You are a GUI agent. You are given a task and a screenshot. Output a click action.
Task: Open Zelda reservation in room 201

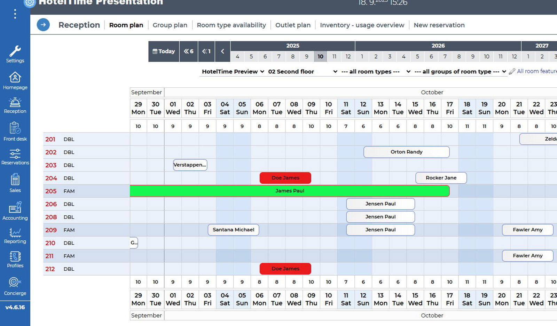[x=538, y=139]
